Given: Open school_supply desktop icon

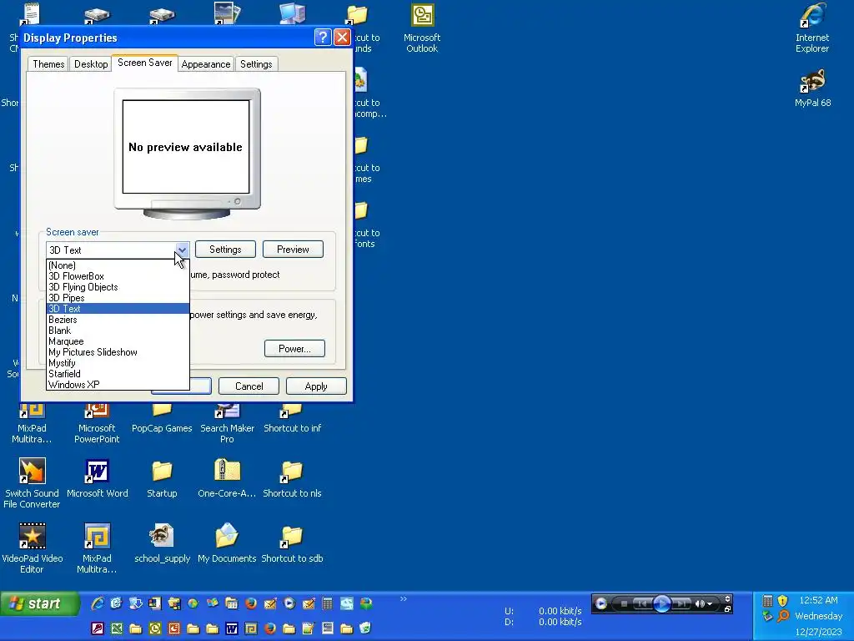Looking at the screenshot, I should tap(162, 543).
